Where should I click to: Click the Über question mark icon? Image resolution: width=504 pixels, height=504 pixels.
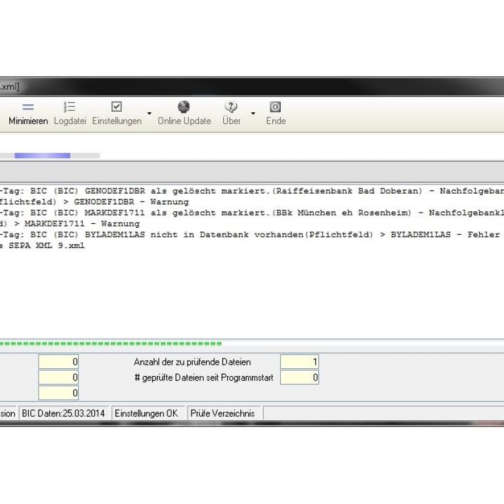click(231, 107)
